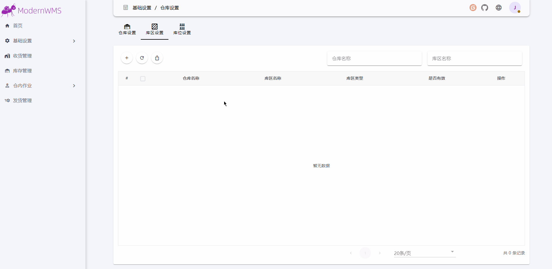Go to 首页 from the sidebar

point(17,26)
